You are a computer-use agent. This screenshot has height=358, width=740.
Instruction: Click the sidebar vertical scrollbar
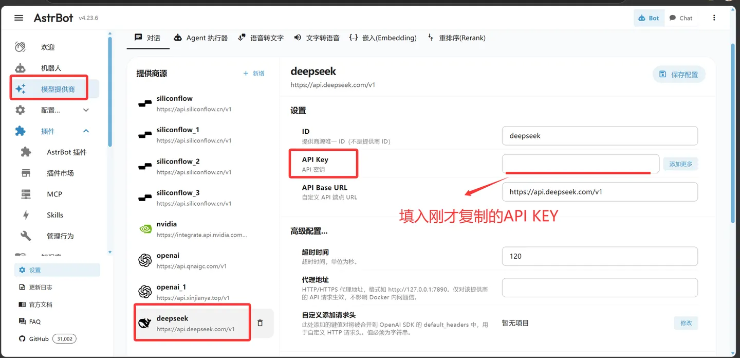click(109, 93)
